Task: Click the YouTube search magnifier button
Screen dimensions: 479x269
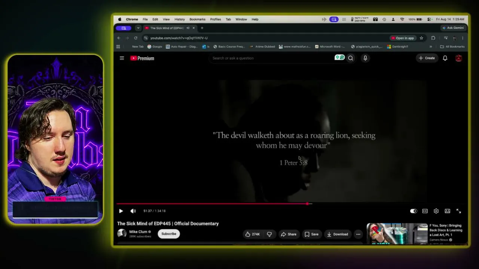Action: pos(351,58)
